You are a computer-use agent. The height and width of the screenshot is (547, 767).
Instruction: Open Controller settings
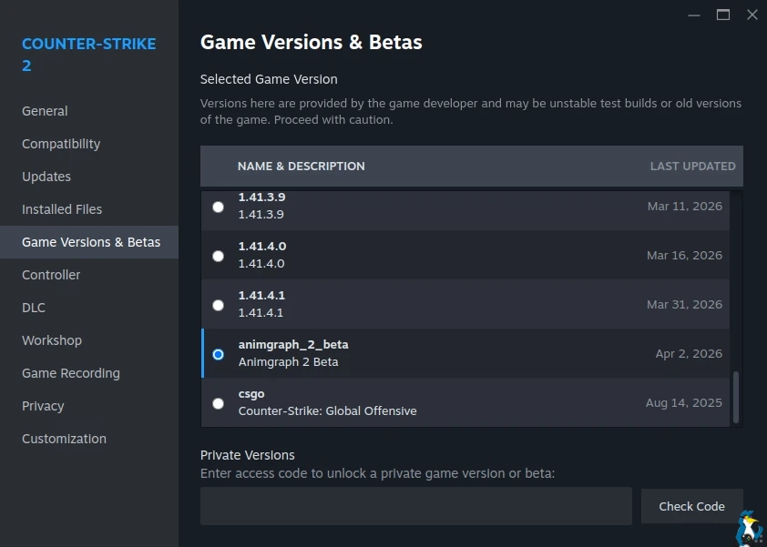point(51,275)
